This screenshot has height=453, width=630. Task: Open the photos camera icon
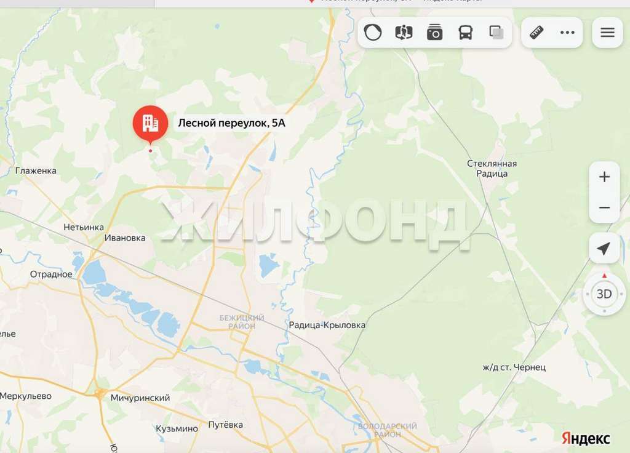435,33
